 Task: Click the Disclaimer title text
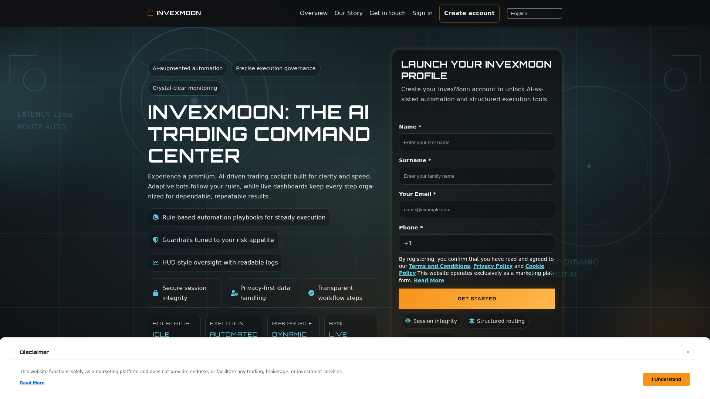coord(34,352)
